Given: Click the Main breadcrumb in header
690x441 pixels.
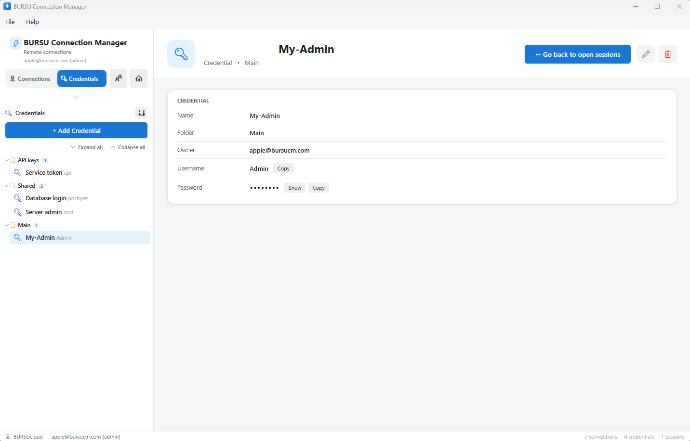Looking at the screenshot, I should coord(252,63).
